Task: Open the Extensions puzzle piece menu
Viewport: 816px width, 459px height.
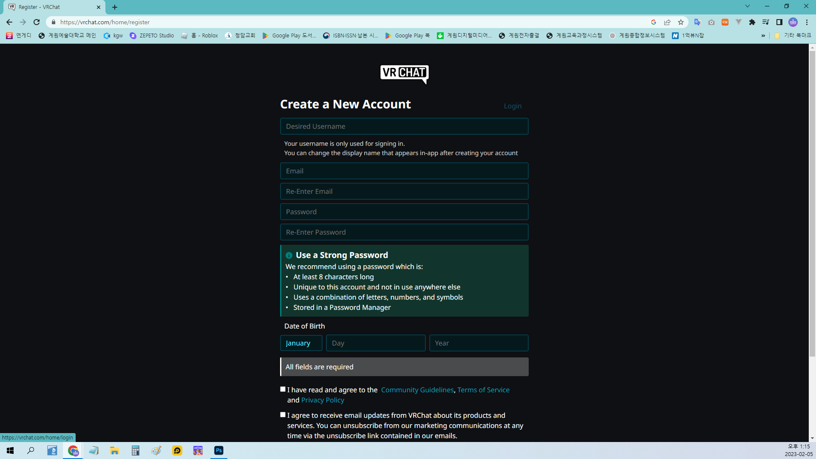Action: click(752, 22)
